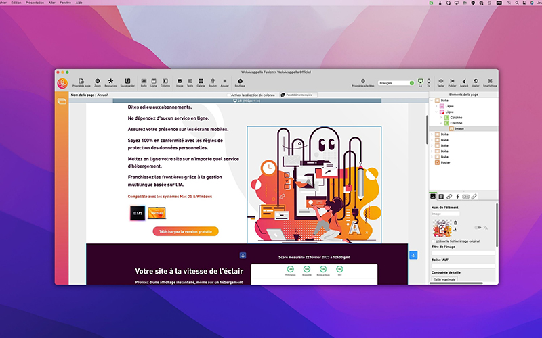
Task: Click the blue download icon at canvas right edge
Action: pos(413,256)
